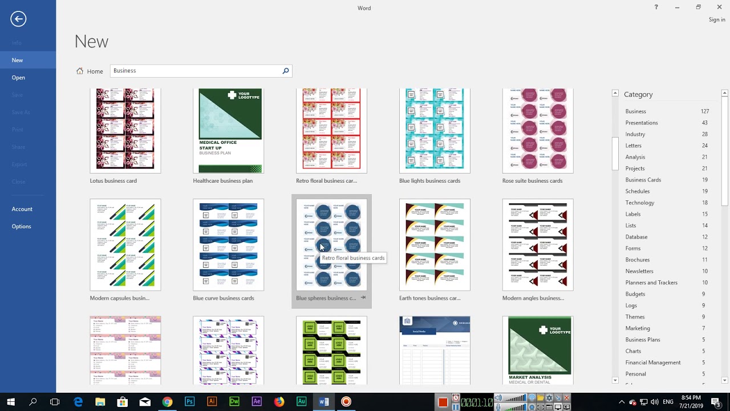Open the Lotus business card template
Image resolution: width=730 pixels, height=411 pixels.
click(125, 131)
